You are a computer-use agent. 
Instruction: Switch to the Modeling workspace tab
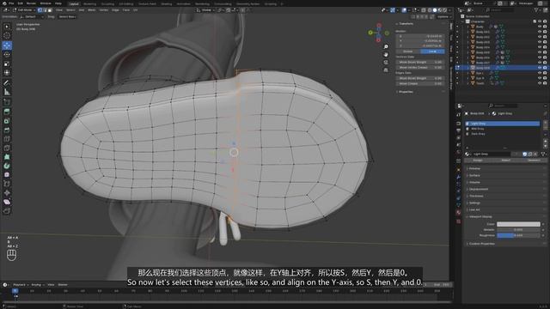[x=89, y=3]
